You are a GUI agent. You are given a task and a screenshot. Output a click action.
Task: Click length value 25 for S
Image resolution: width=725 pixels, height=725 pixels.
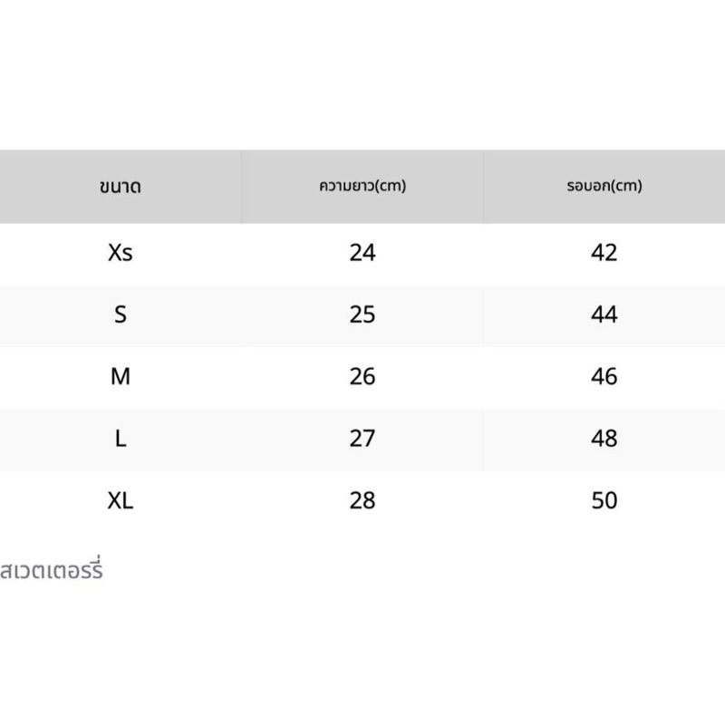(362, 314)
